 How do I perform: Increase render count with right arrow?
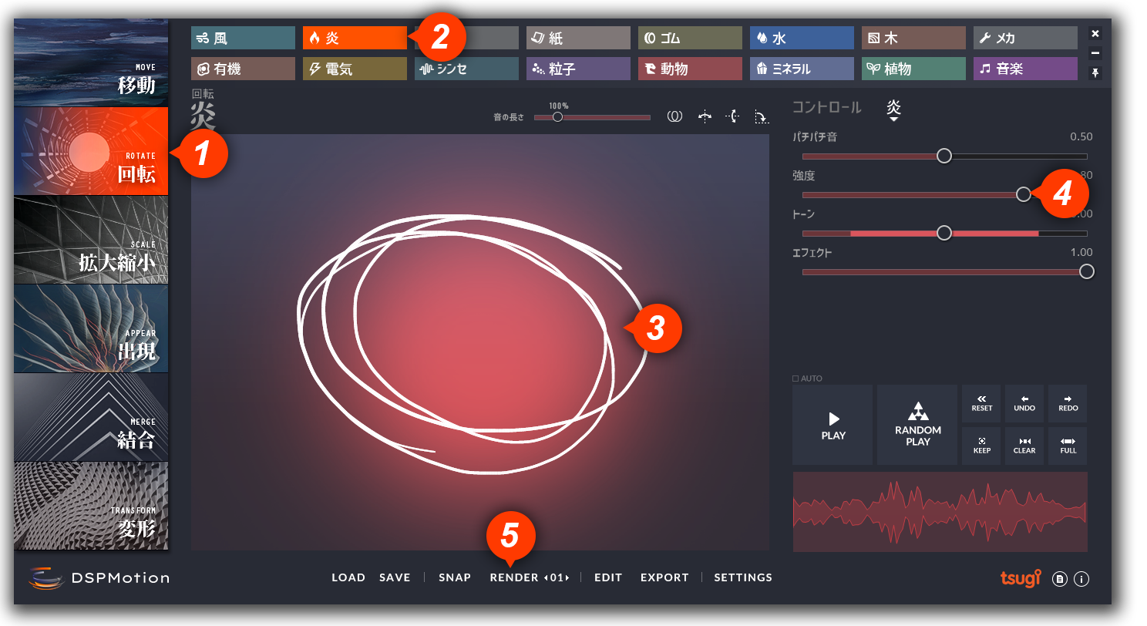click(x=567, y=577)
